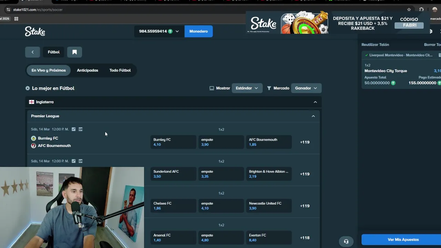This screenshot has width=441, height=248.
Task: Bet on Brighton & Hove Albion 2,19
Action: pyautogui.click(x=269, y=174)
